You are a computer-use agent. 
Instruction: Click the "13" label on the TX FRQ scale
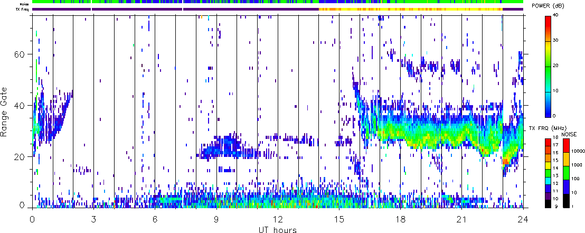click(x=555, y=175)
